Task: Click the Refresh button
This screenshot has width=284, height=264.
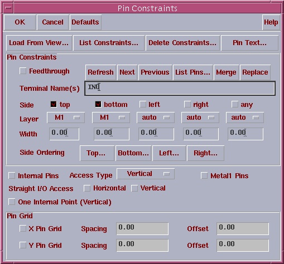Action: tap(100, 72)
